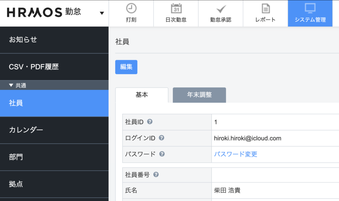
Task: Click the パスワード変更 link
Action: [x=235, y=154]
